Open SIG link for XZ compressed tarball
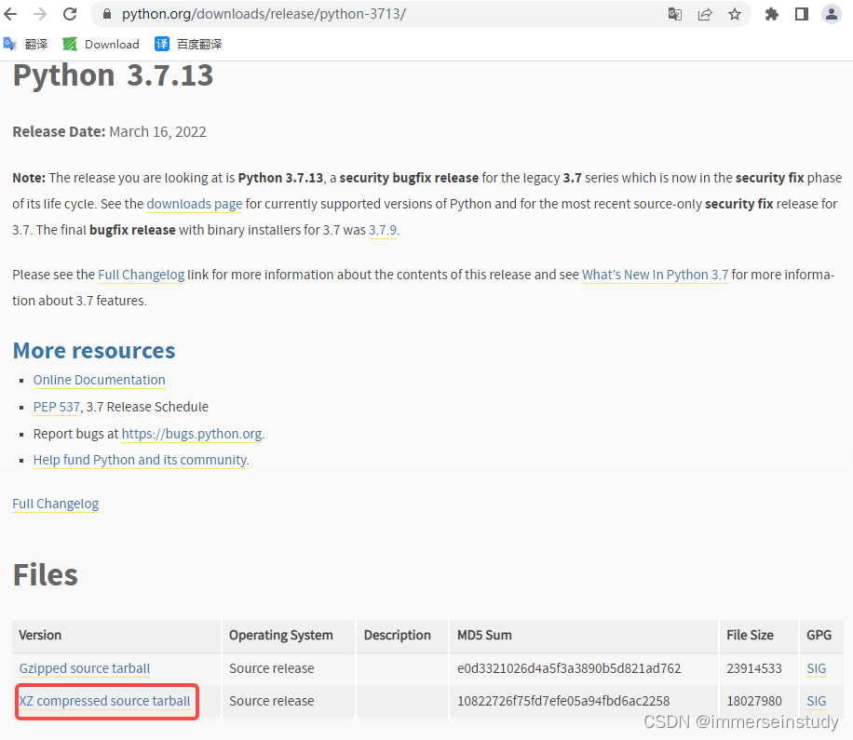The height and width of the screenshot is (740, 853). pyautogui.click(x=816, y=701)
